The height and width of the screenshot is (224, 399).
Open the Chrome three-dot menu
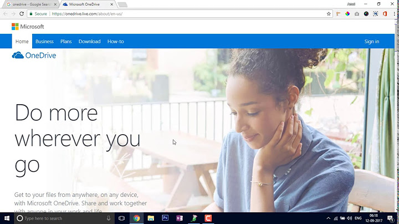(394, 14)
